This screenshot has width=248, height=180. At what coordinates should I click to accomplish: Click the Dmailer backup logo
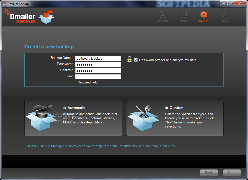[x=20, y=16]
